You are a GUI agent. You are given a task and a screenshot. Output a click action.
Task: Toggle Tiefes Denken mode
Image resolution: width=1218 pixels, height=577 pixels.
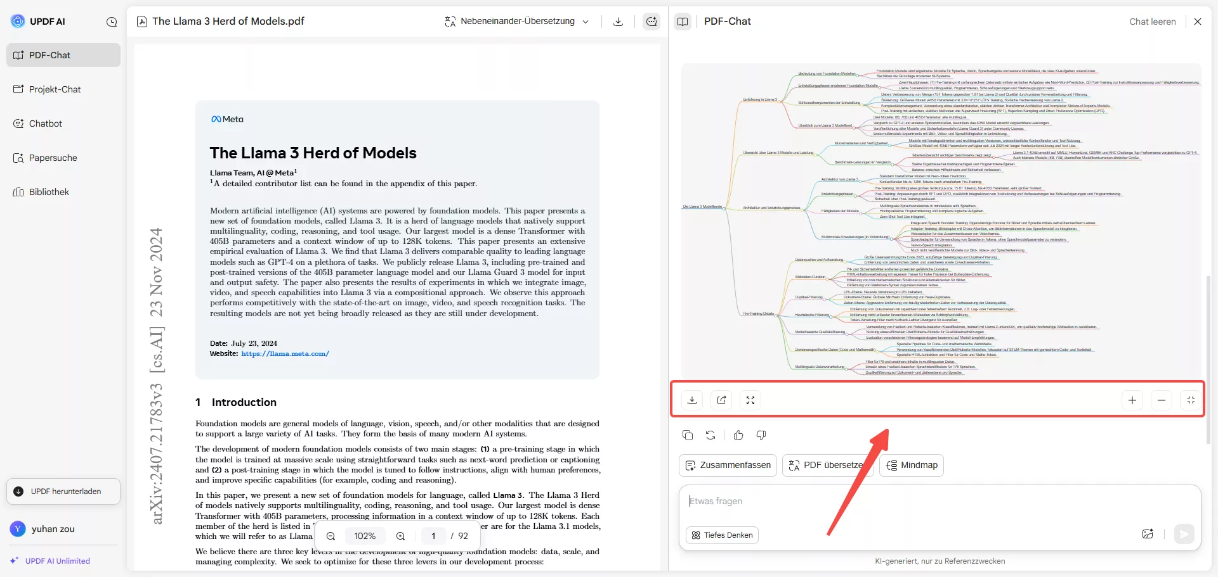tap(722, 535)
